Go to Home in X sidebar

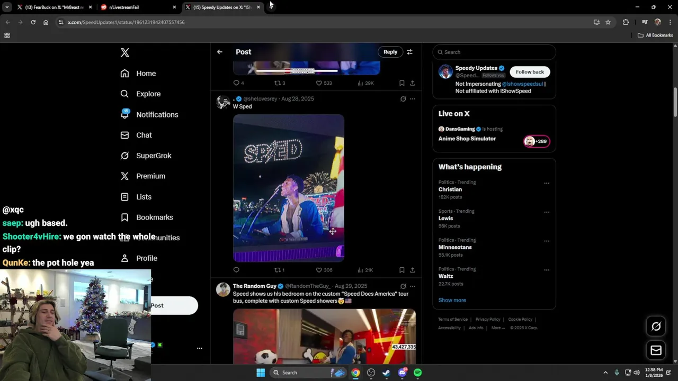138,74
